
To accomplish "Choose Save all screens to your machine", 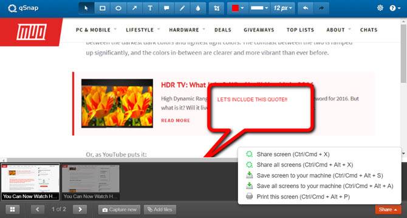I will click(320, 186).
